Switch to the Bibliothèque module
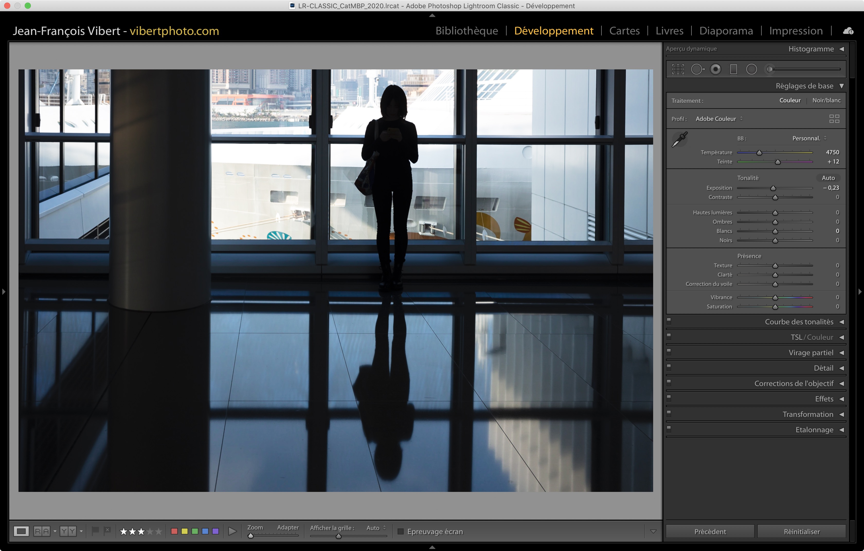The height and width of the screenshot is (551, 864). tap(466, 31)
